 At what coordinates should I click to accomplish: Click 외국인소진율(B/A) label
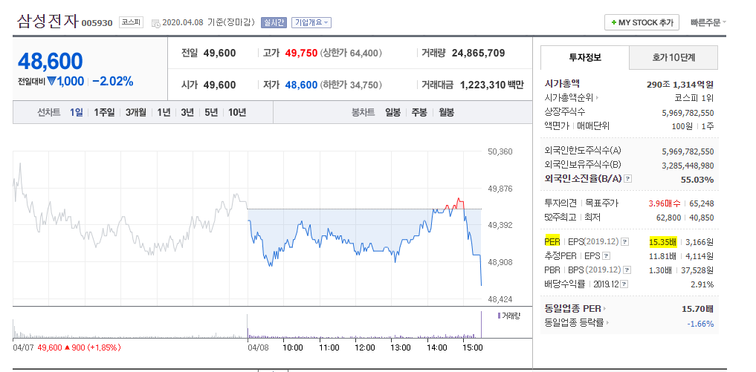[583, 179]
